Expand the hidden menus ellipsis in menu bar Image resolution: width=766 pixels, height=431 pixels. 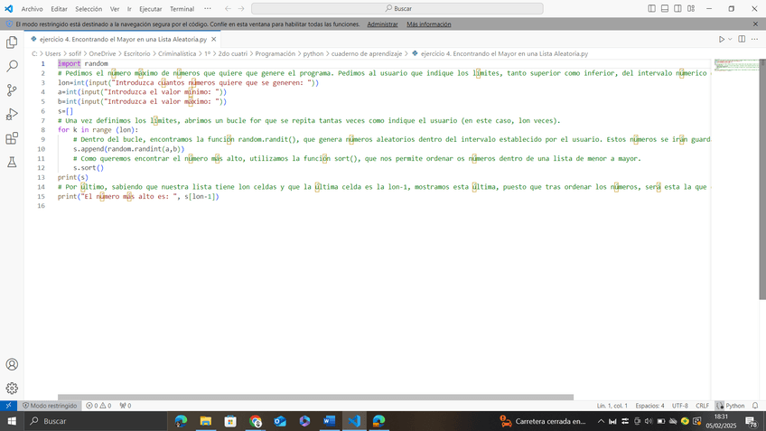[209, 8]
